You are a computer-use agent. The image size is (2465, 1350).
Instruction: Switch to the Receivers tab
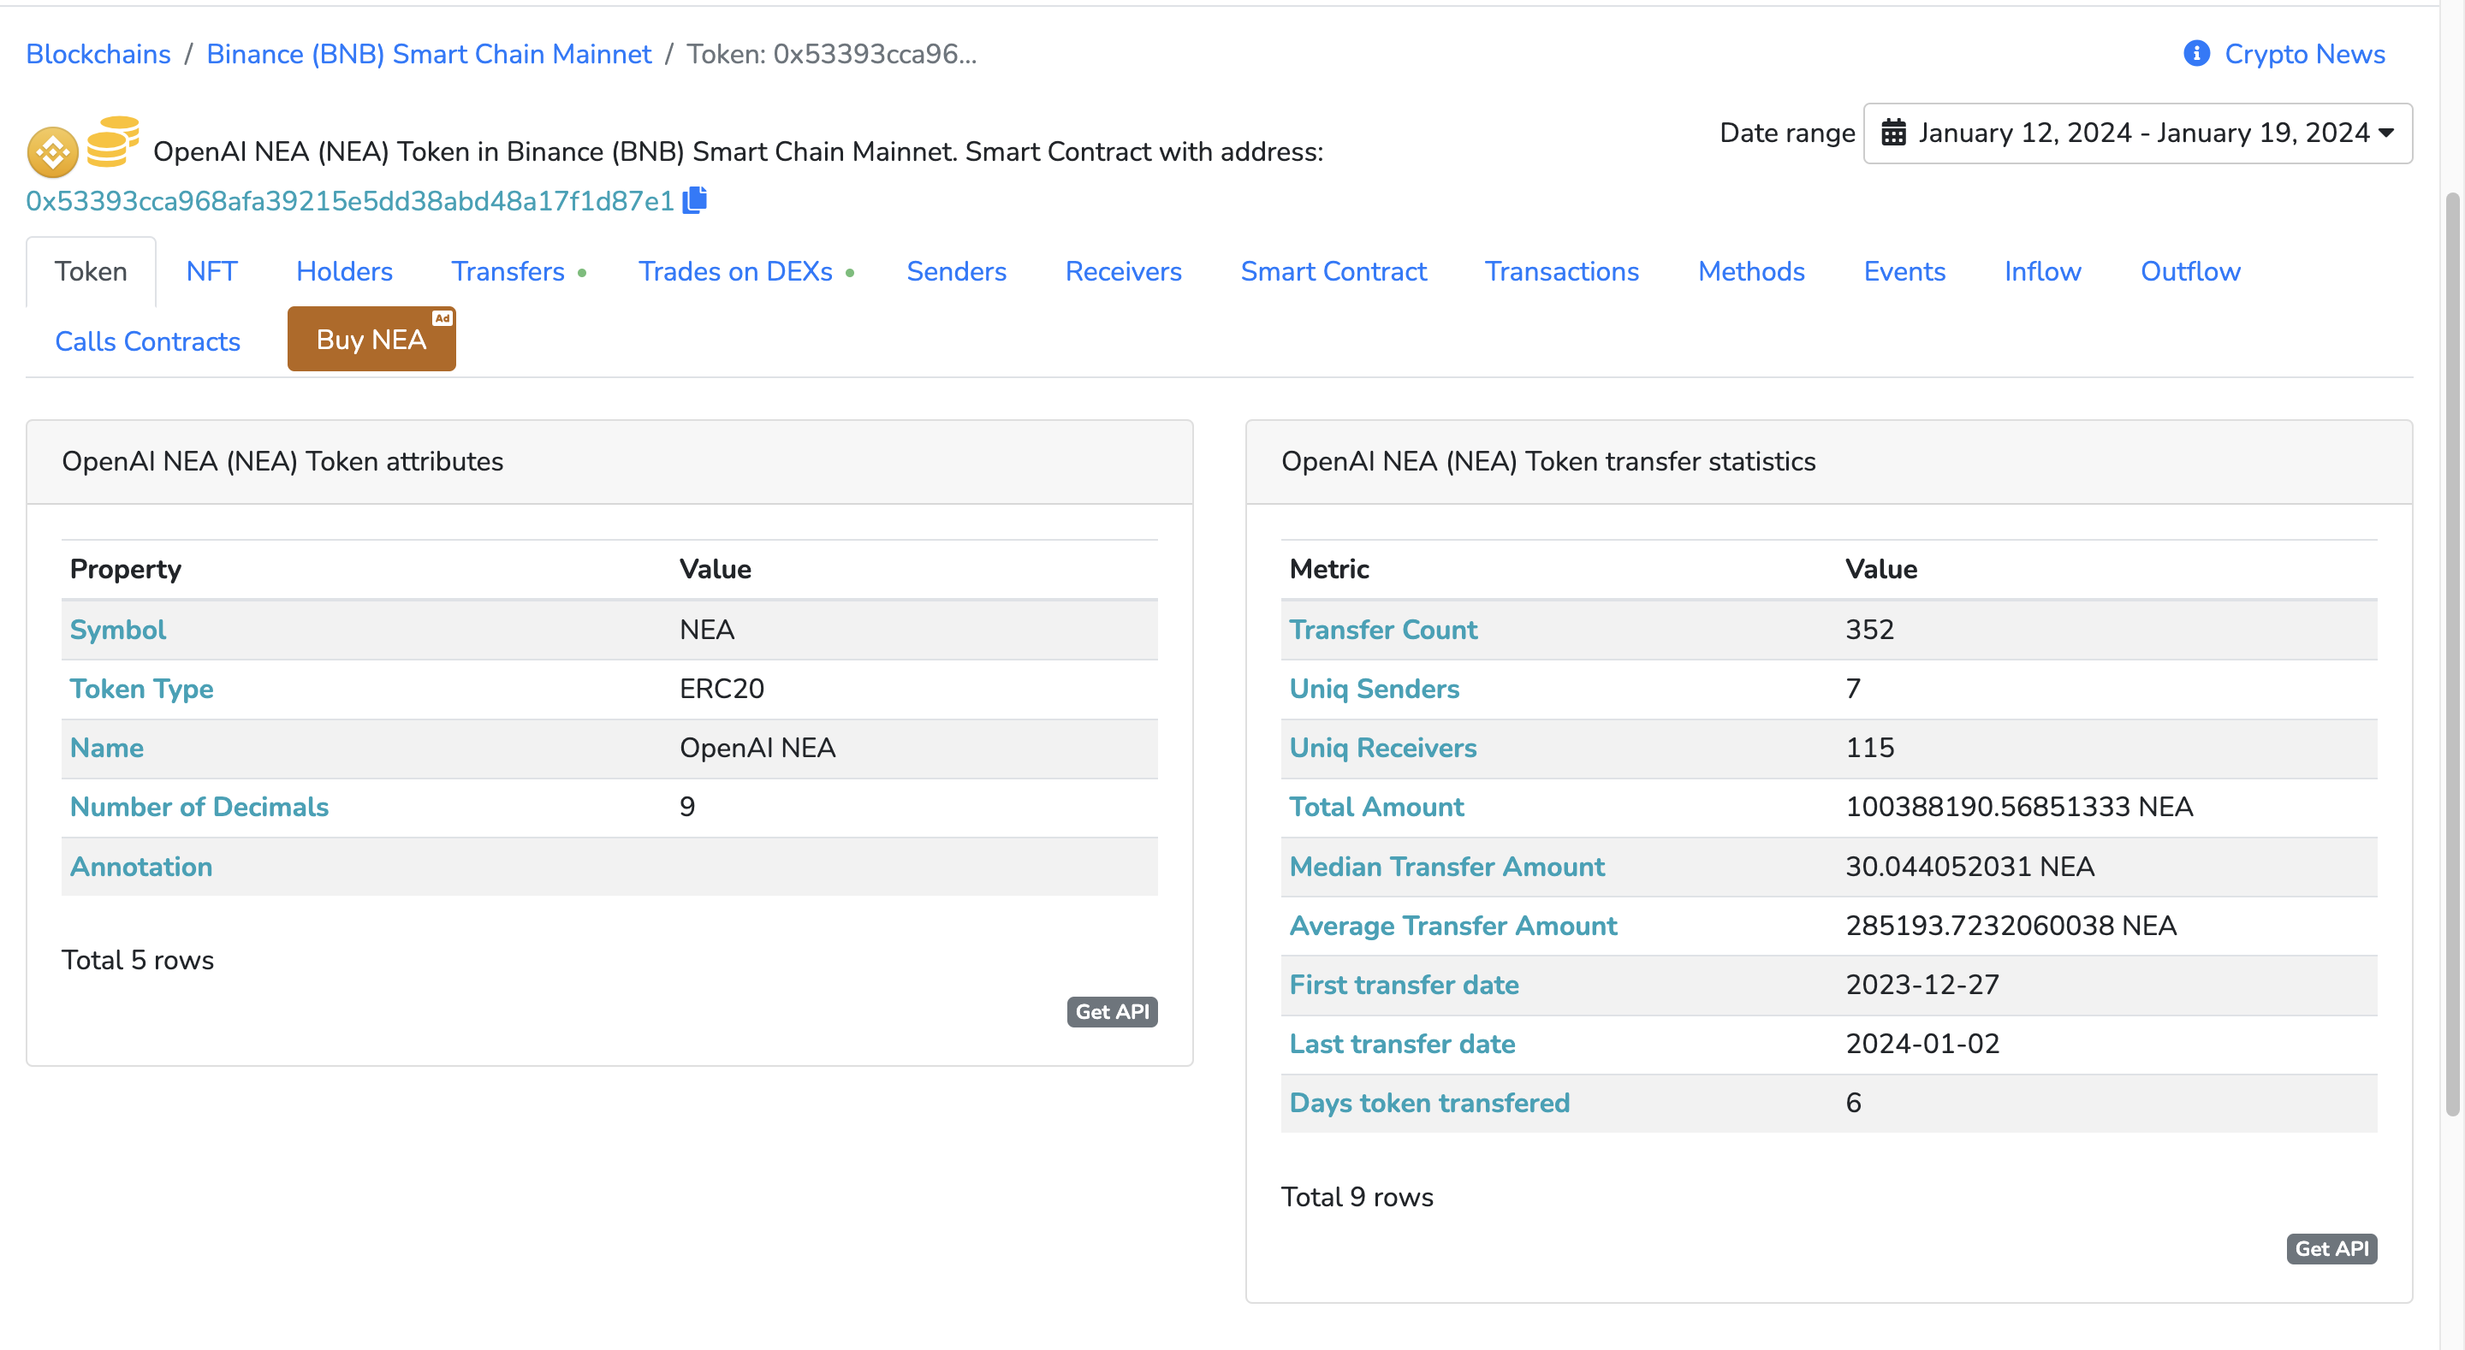1124,272
